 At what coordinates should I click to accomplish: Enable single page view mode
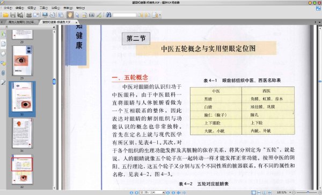pos(254,192)
